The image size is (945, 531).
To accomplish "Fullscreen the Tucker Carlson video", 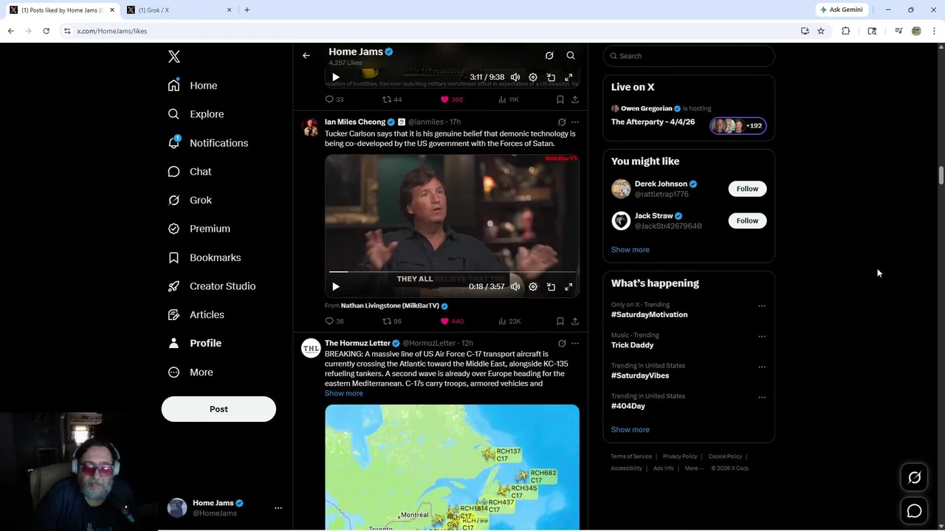I will [x=568, y=287].
